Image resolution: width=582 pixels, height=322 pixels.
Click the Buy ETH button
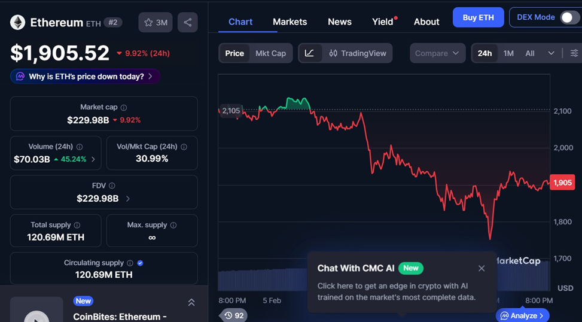tap(478, 17)
